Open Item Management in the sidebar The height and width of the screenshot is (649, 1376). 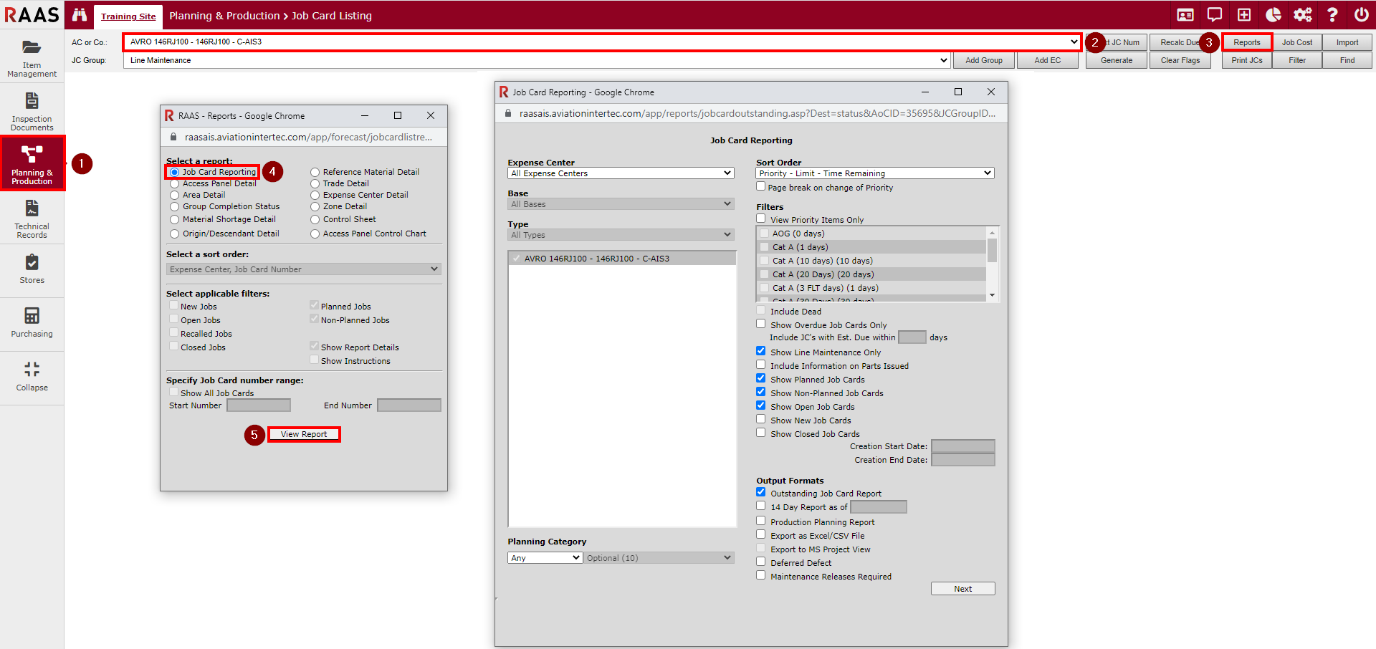point(32,57)
